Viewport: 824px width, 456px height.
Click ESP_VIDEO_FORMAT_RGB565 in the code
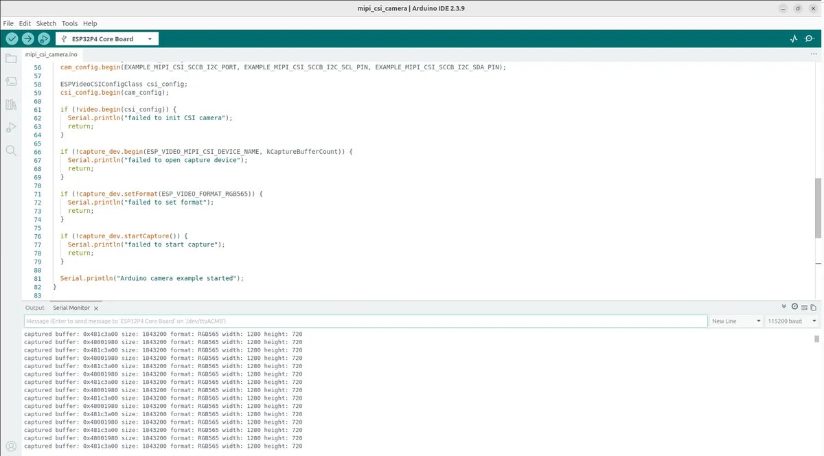pyautogui.click(x=206, y=194)
